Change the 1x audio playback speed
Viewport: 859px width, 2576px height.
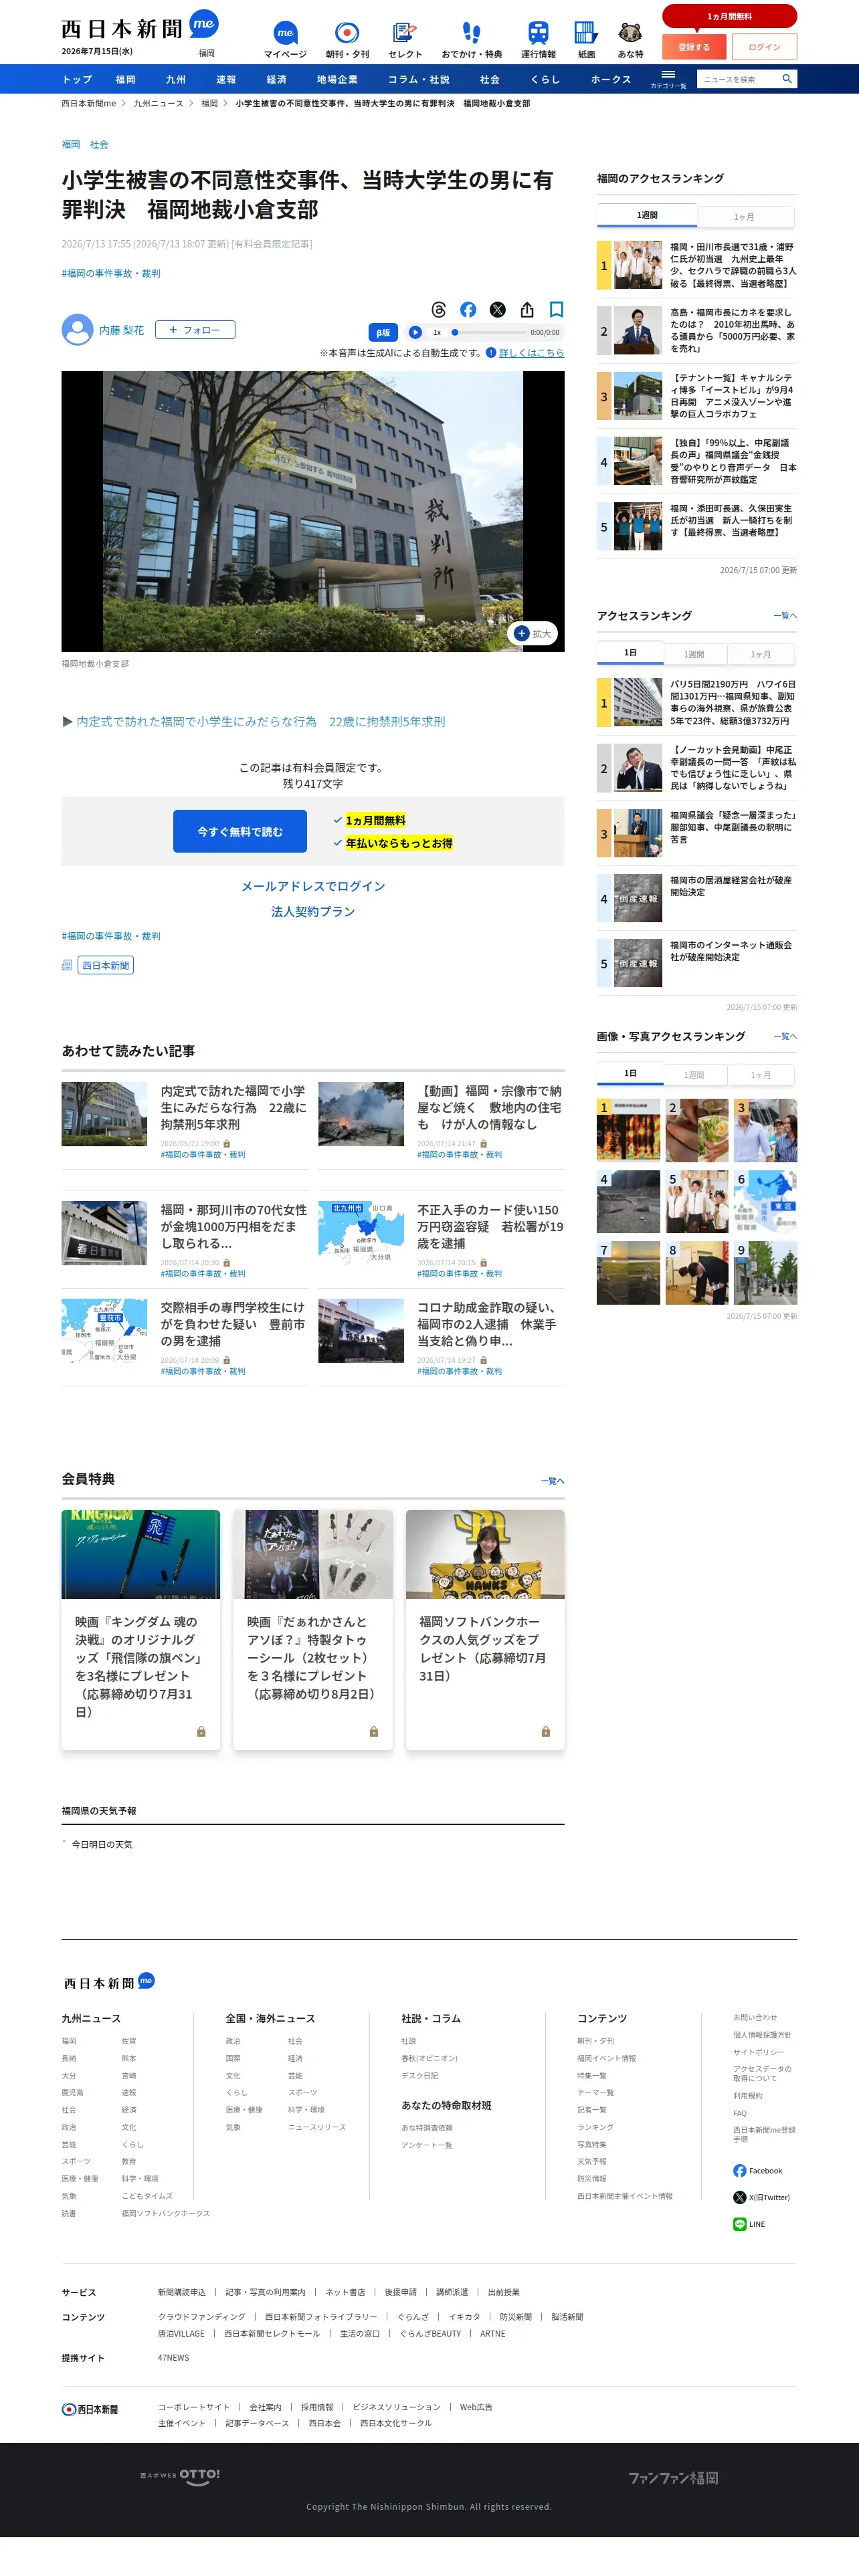tap(437, 332)
